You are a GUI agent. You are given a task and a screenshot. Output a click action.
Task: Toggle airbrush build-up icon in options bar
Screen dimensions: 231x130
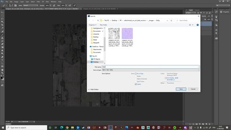coord(70,5)
